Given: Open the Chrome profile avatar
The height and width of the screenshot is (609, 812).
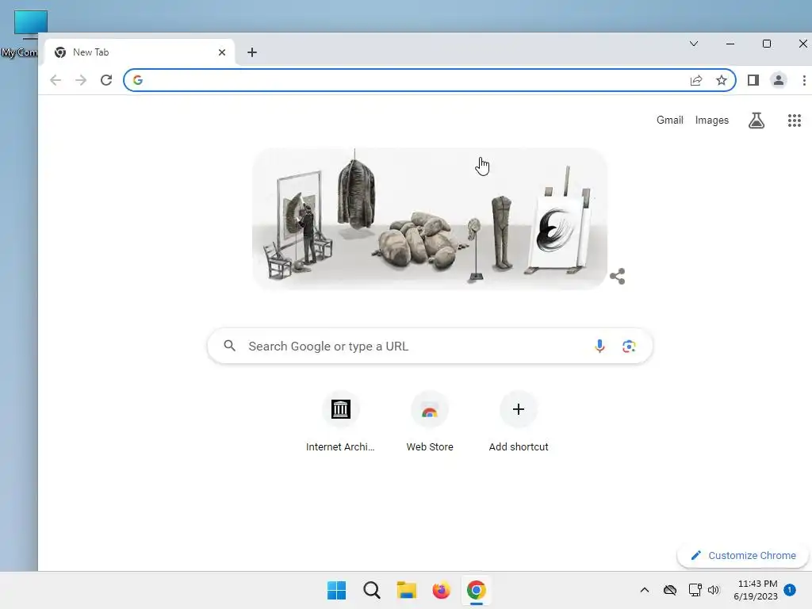Looking at the screenshot, I should coord(779,80).
